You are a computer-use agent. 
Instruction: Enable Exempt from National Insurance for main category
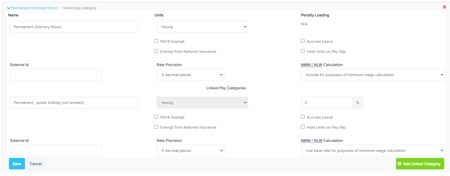(x=156, y=51)
